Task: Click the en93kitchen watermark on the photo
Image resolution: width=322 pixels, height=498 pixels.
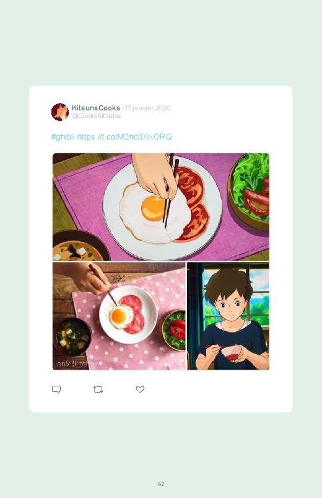Action: coord(78,363)
